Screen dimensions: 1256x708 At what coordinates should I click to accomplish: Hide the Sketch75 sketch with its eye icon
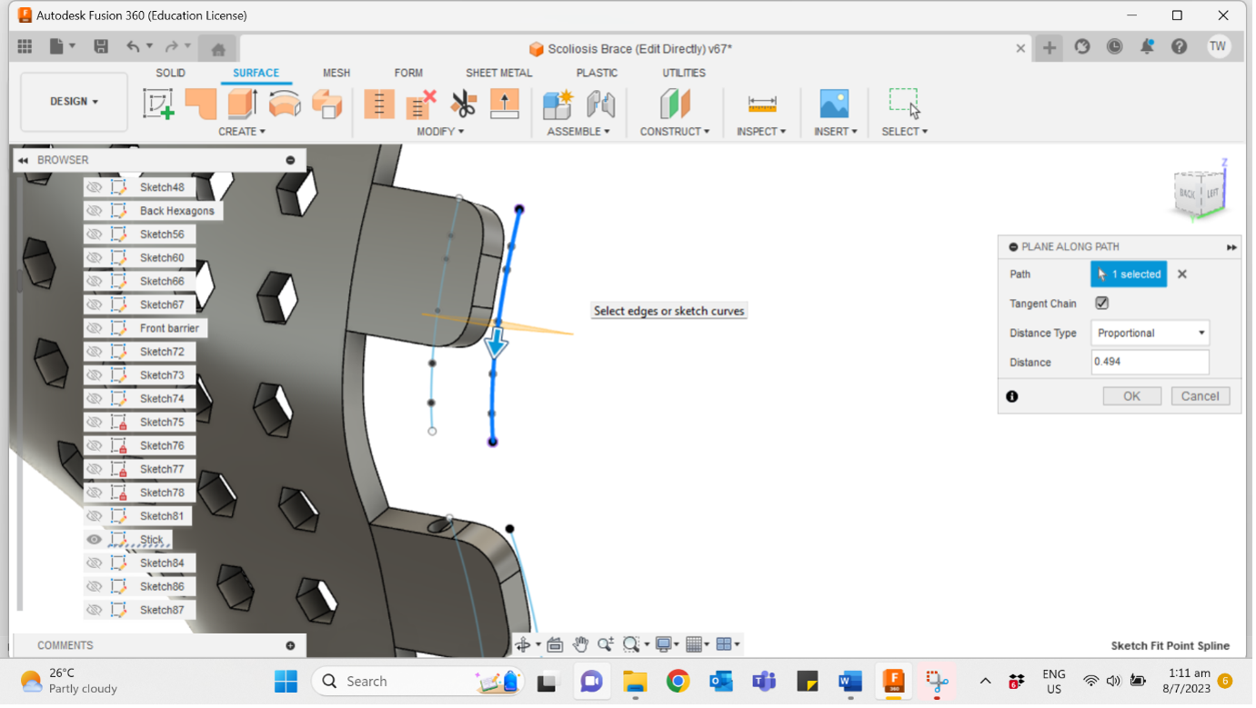pyautogui.click(x=94, y=422)
